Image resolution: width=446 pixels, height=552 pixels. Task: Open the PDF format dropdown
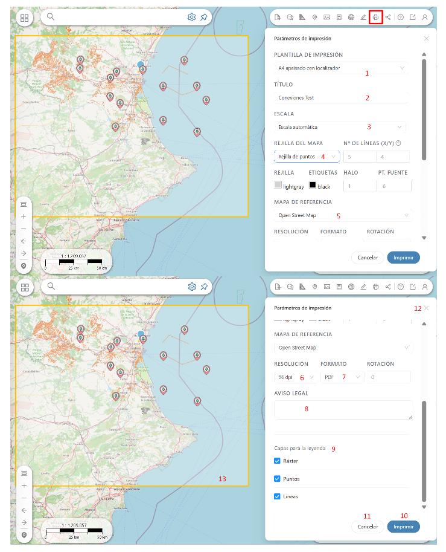pos(342,377)
